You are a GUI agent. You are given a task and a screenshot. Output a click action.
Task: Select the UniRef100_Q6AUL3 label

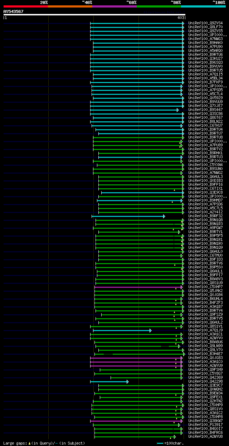(x=205, y=176)
